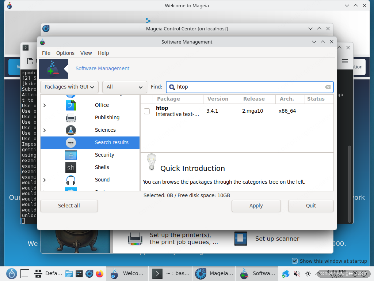Open the Packages with GUI dropdown
This screenshot has height=281, width=374.
pos(69,87)
